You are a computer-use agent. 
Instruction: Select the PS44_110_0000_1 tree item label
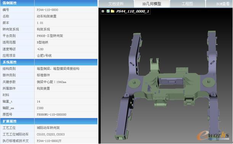pyautogui.click(x=133, y=11)
